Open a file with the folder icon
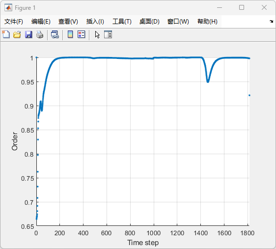Image resolution: width=276 pixels, height=249 pixels. coord(17,34)
